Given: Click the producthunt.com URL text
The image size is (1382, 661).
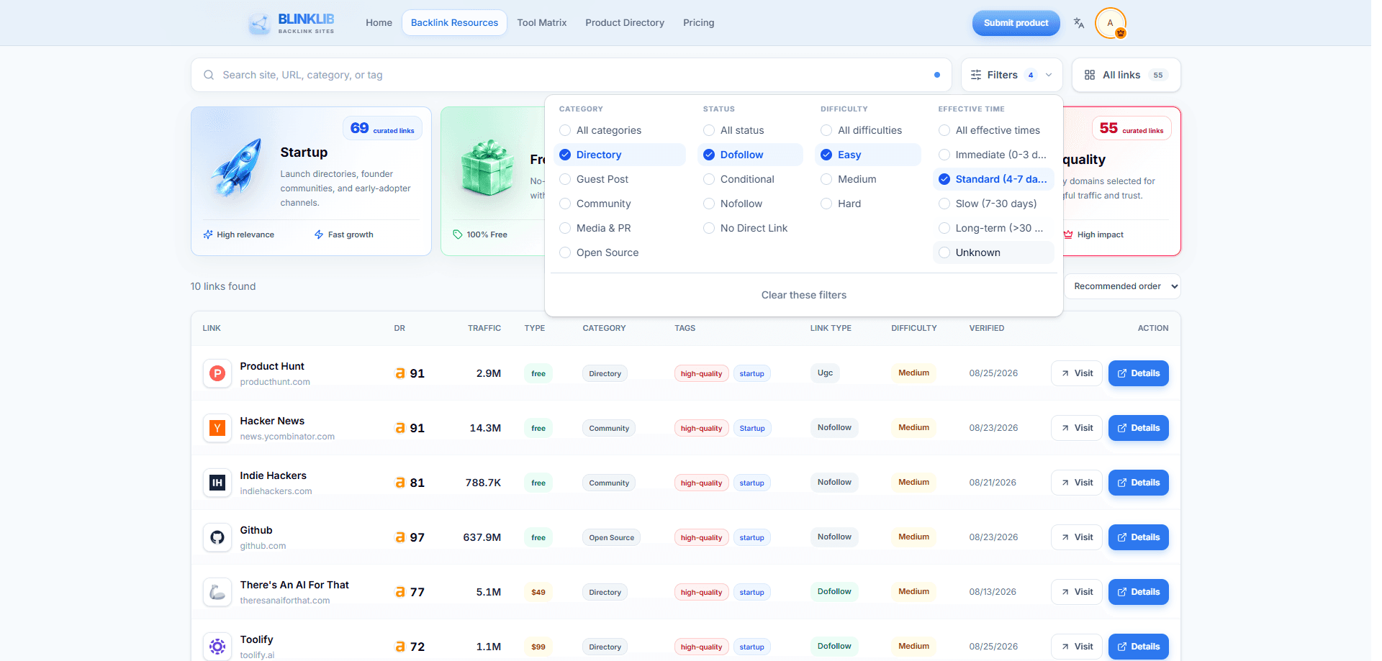Looking at the screenshot, I should pyautogui.click(x=275, y=382).
